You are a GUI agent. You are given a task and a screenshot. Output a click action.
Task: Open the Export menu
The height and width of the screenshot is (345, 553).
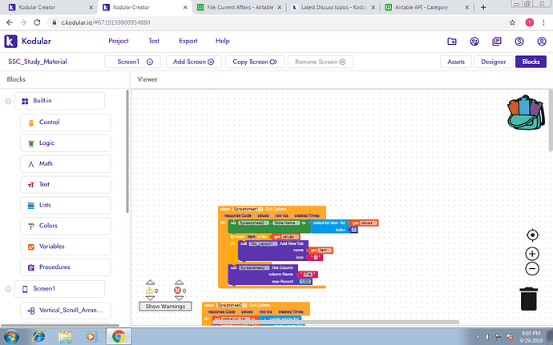click(188, 41)
